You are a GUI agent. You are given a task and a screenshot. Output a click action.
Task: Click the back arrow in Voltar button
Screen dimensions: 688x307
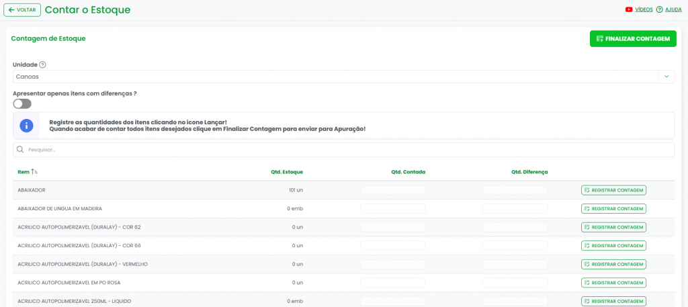(11, 10)
